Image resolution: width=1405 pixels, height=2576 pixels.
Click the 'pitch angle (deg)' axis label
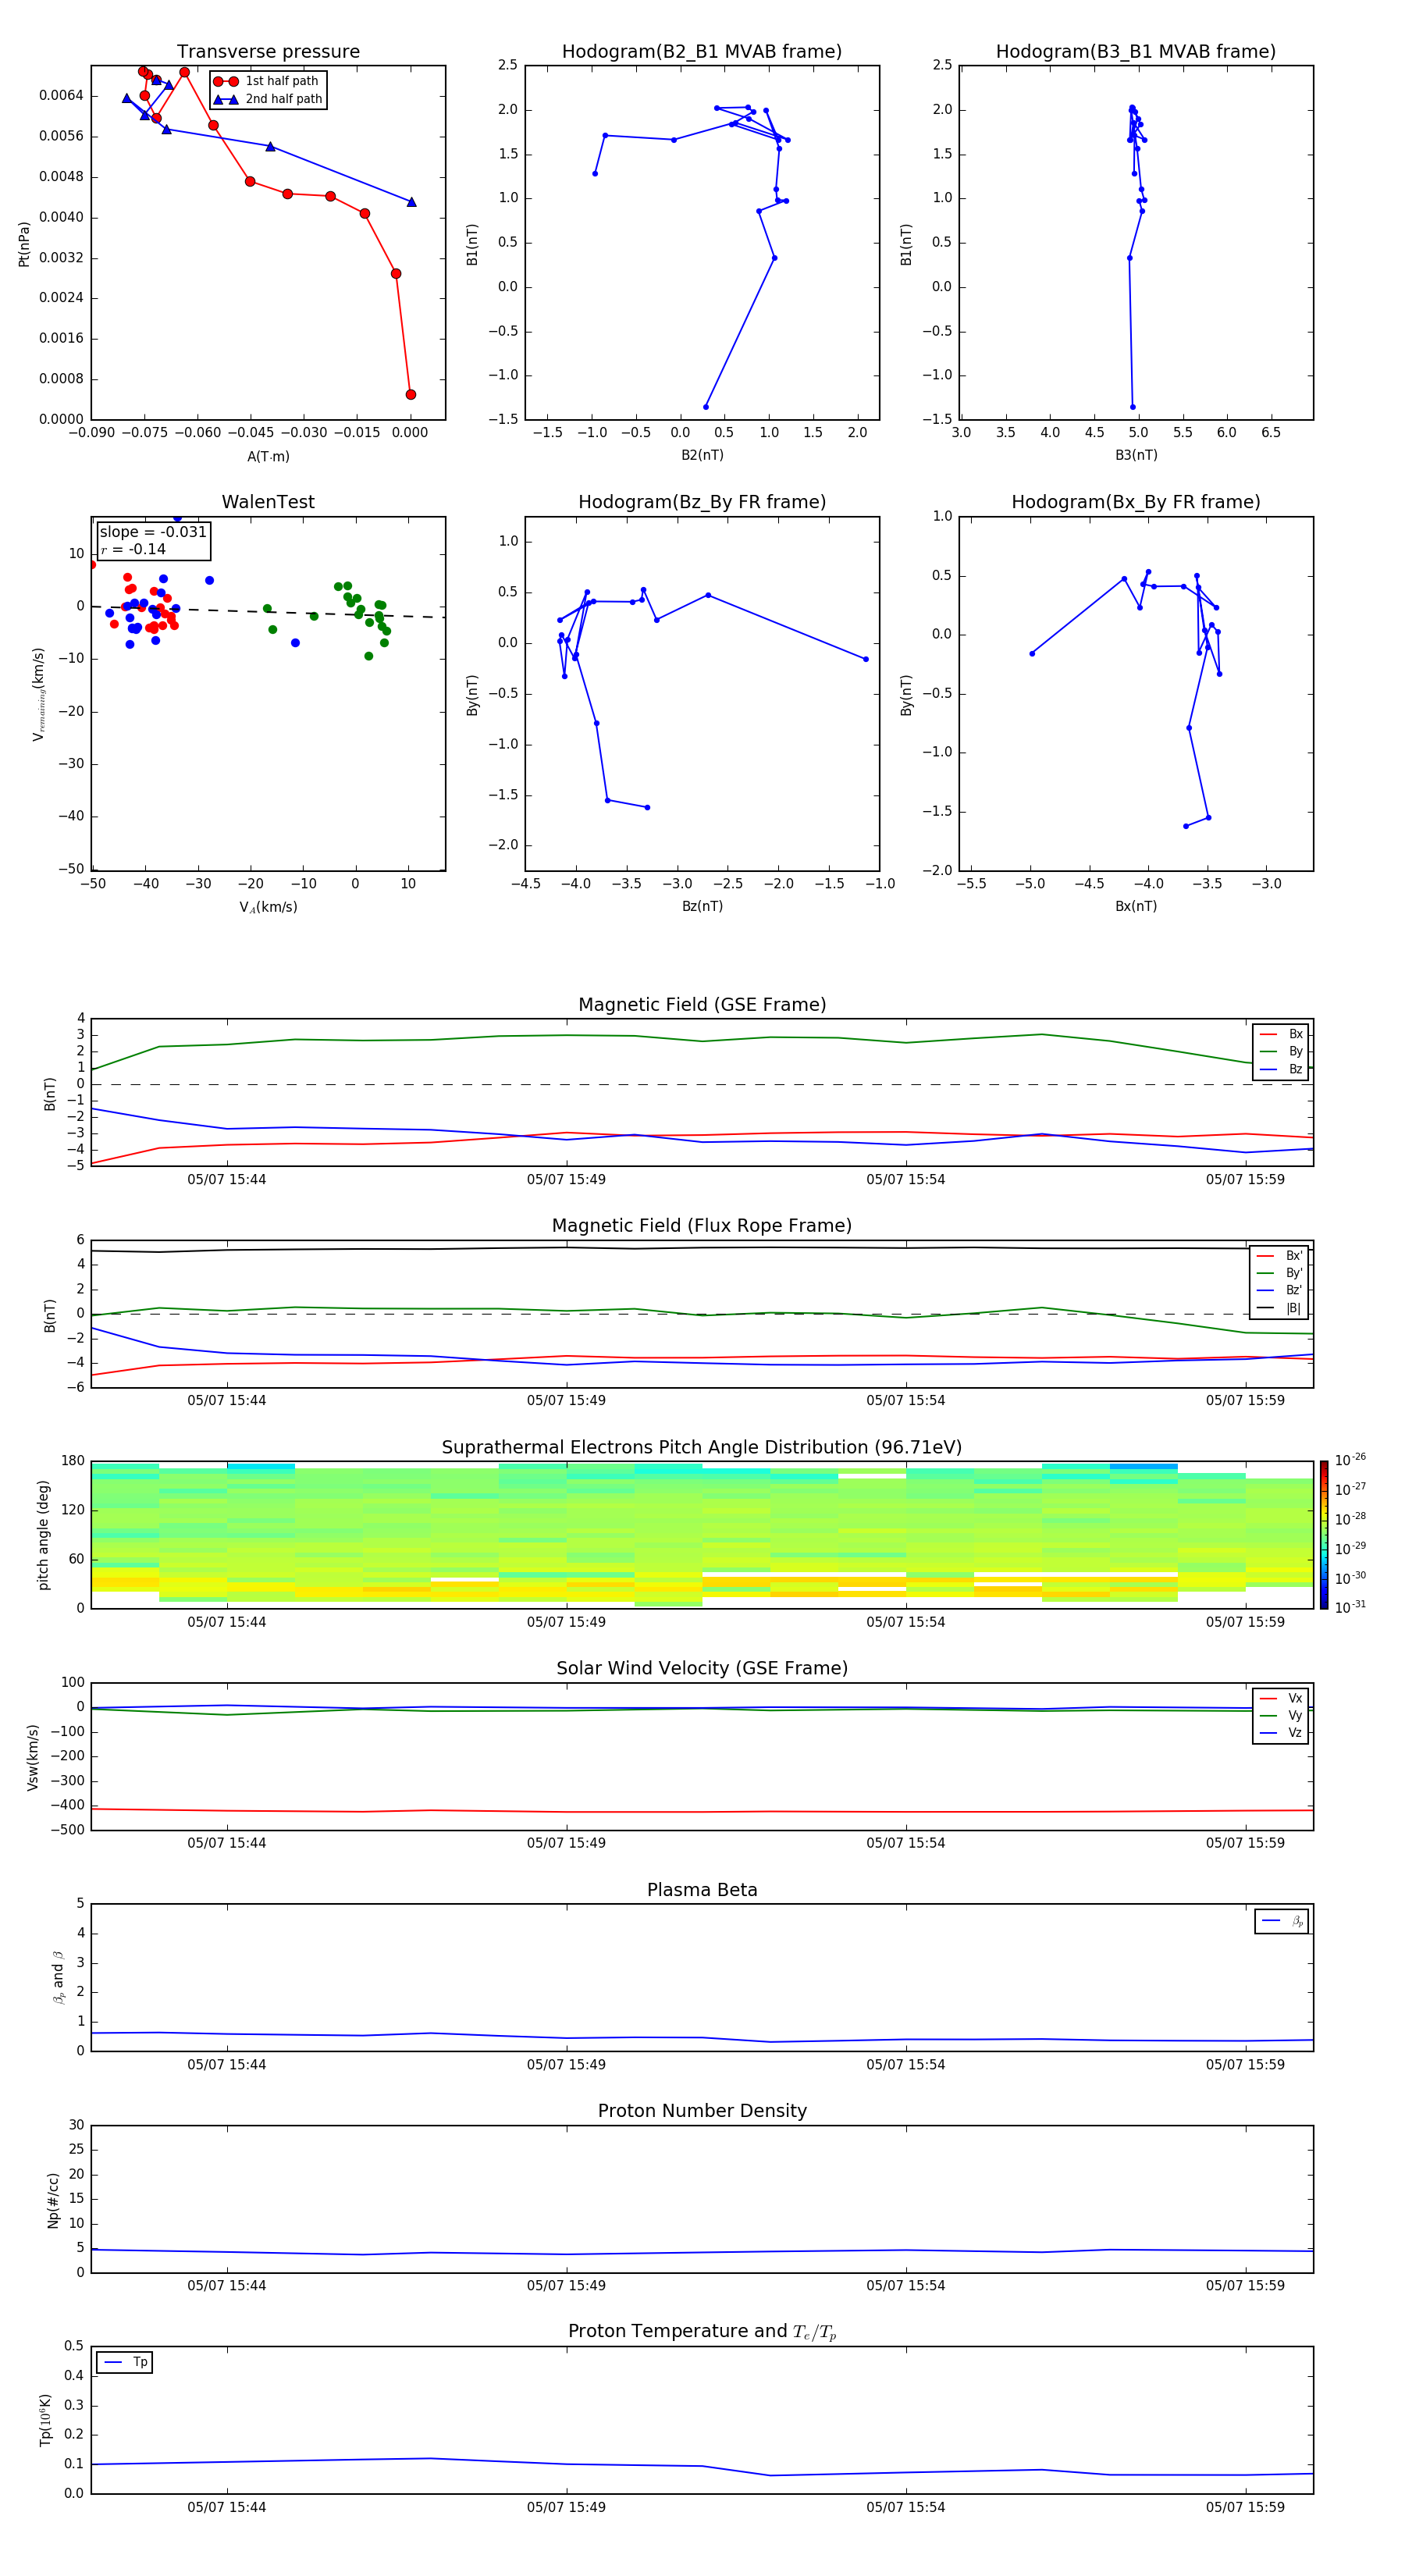tap(43, 1535)
